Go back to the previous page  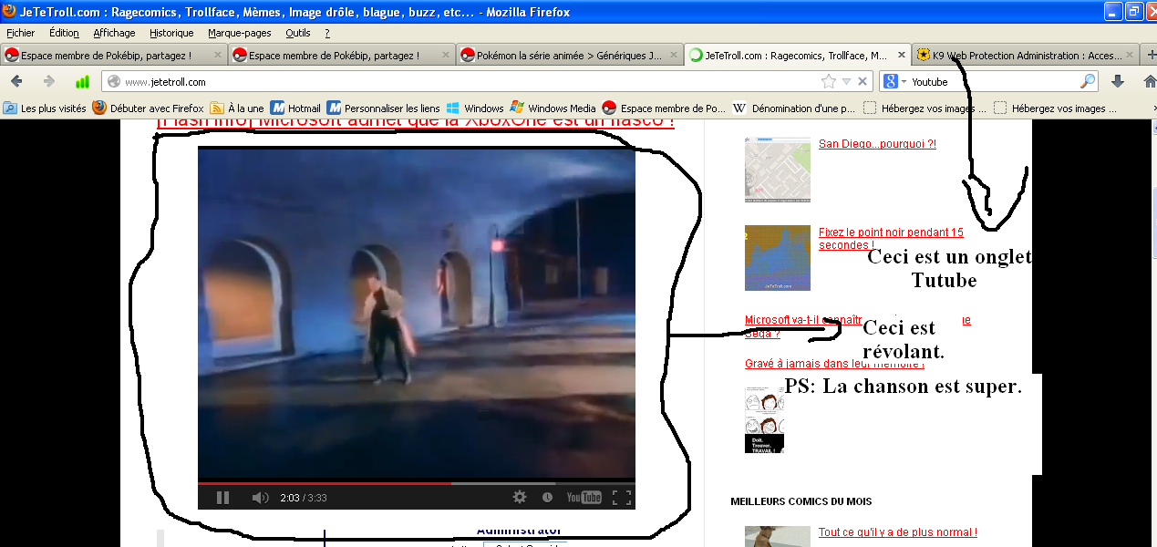[16, 81]
